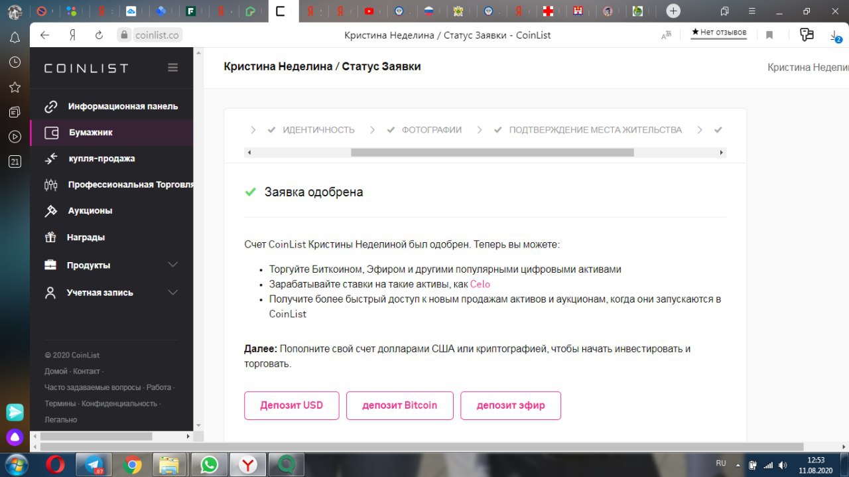Open the history clock icon in sidebar

click(x=15, y=62)
